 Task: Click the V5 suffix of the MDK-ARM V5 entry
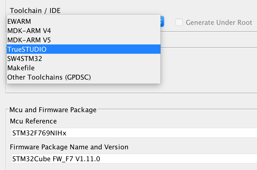click(47, 40)
